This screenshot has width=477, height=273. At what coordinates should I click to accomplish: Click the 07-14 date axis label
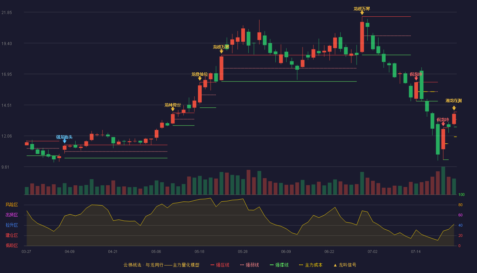pyautogui.click(x=416, y=252)
